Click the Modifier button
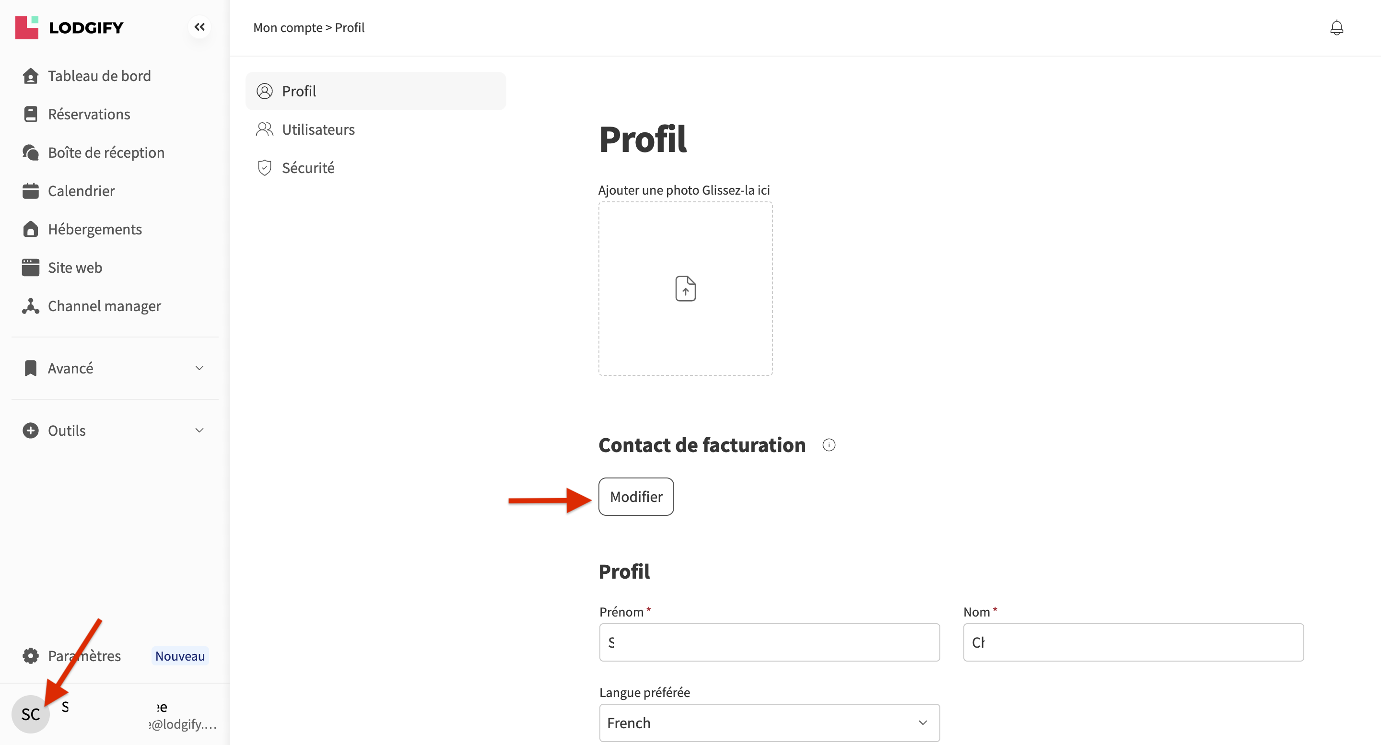 pyautogui.click(x=636, y=496)
